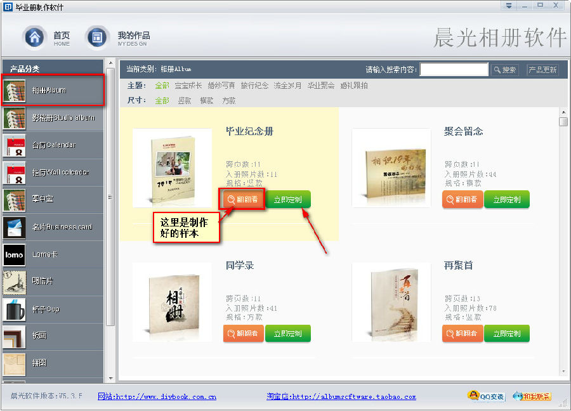Select 相册Album category icon
Screen dimensions: 571x411
[15, 90]
